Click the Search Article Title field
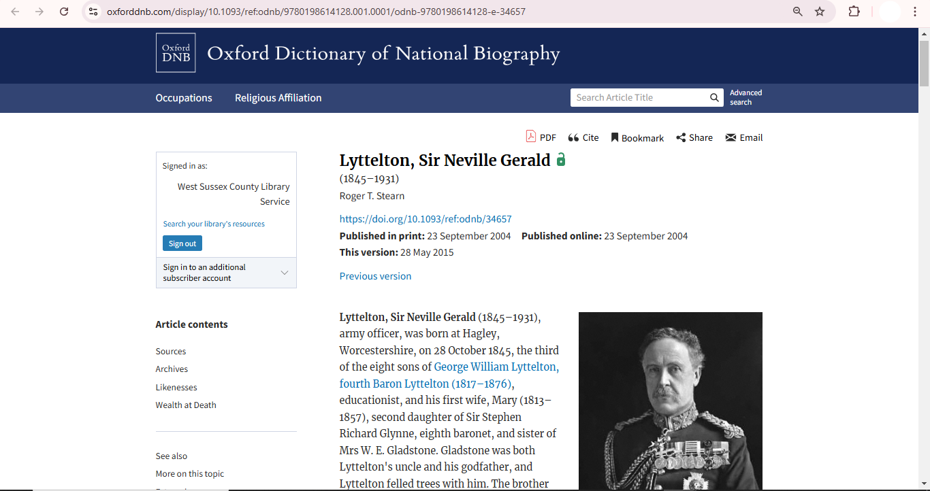Viewport: 930px width, 491px height. (639, 97)
